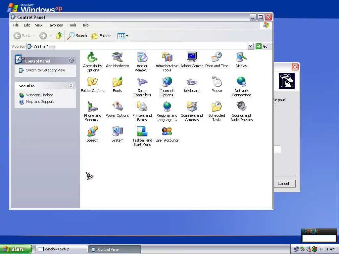This screenshot has width=339, height=254.
Task: Click the Up folder toolbar icon
Action: 59,36
